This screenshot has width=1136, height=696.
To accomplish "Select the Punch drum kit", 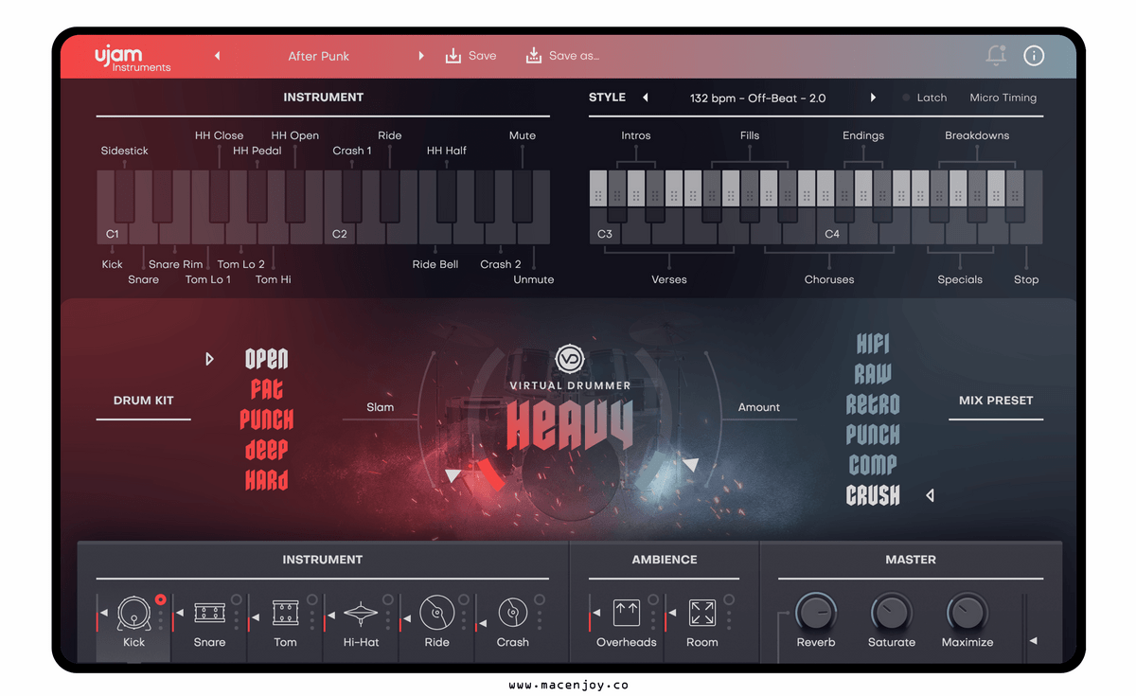I will click(x=267, y=419).
